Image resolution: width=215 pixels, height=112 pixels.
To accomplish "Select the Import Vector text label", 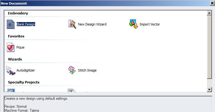I will click(x=150, y=24).
